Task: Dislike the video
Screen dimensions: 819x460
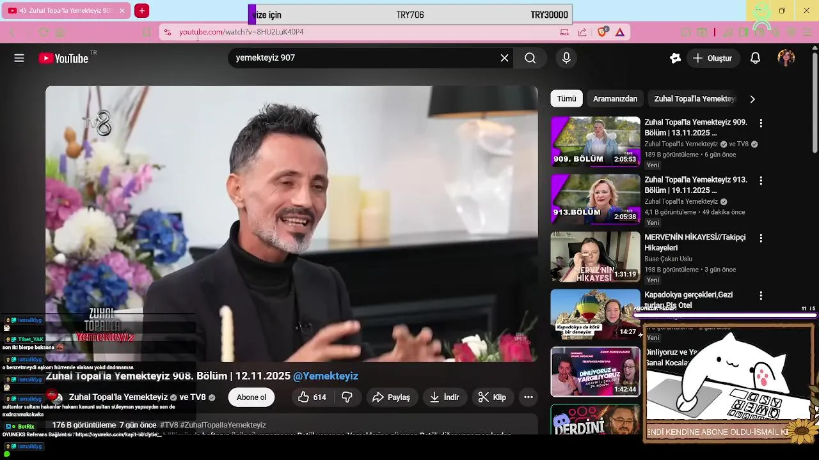Action: click(x=347, y=397)
